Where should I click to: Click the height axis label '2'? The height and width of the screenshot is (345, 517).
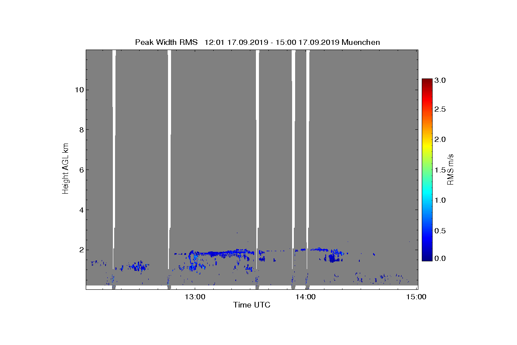coord(81,250)
